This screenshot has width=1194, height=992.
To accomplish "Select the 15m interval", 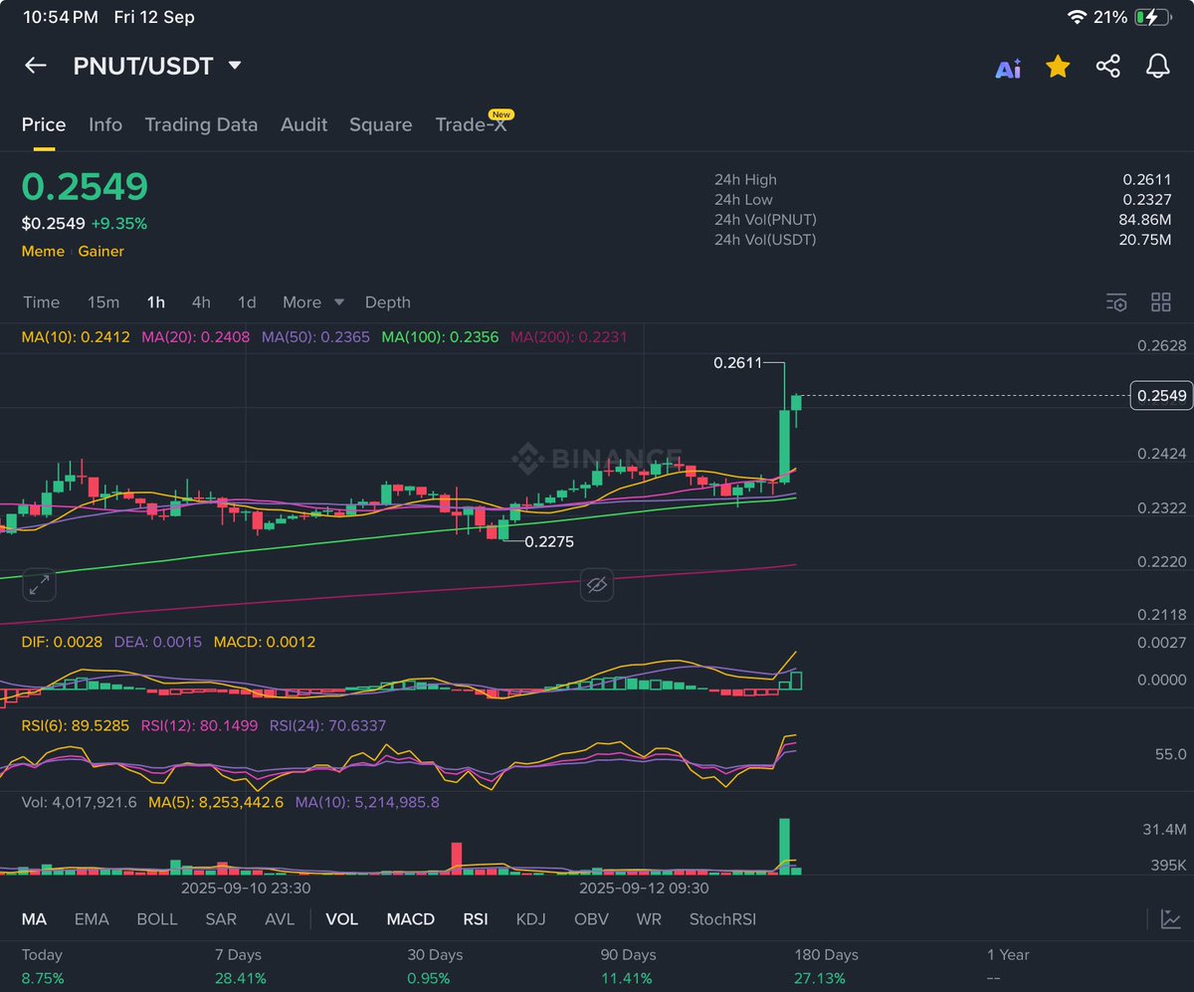I will [103, 302].
